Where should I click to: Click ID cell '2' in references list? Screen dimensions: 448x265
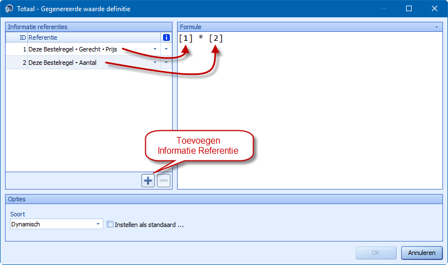tap(17, 63)
